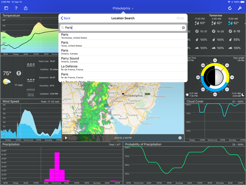Tap the Total: 1.47" precipitation label

[x=115, y=144]
